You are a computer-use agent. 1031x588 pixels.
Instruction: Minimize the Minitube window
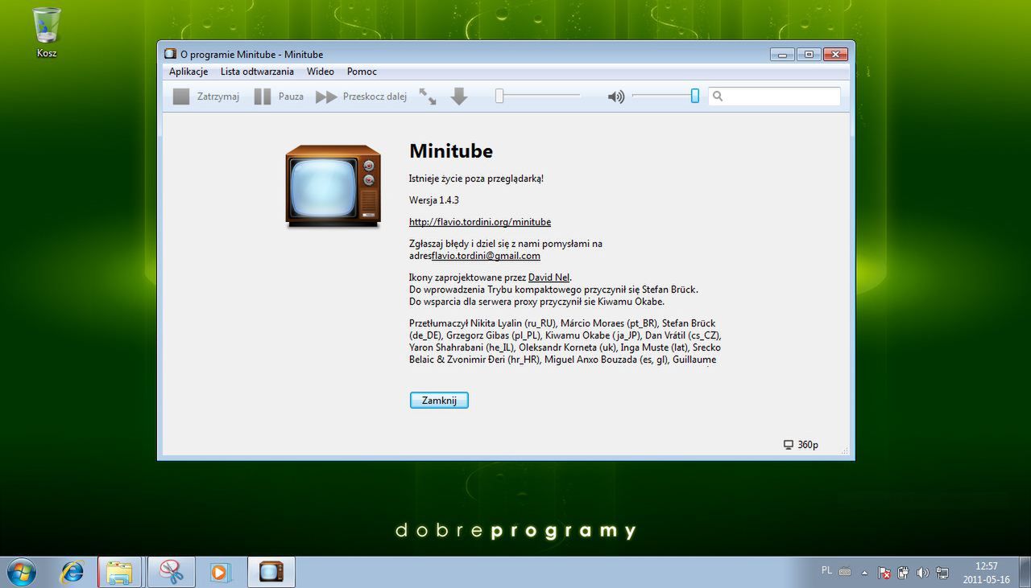click(x=782, y=54)
